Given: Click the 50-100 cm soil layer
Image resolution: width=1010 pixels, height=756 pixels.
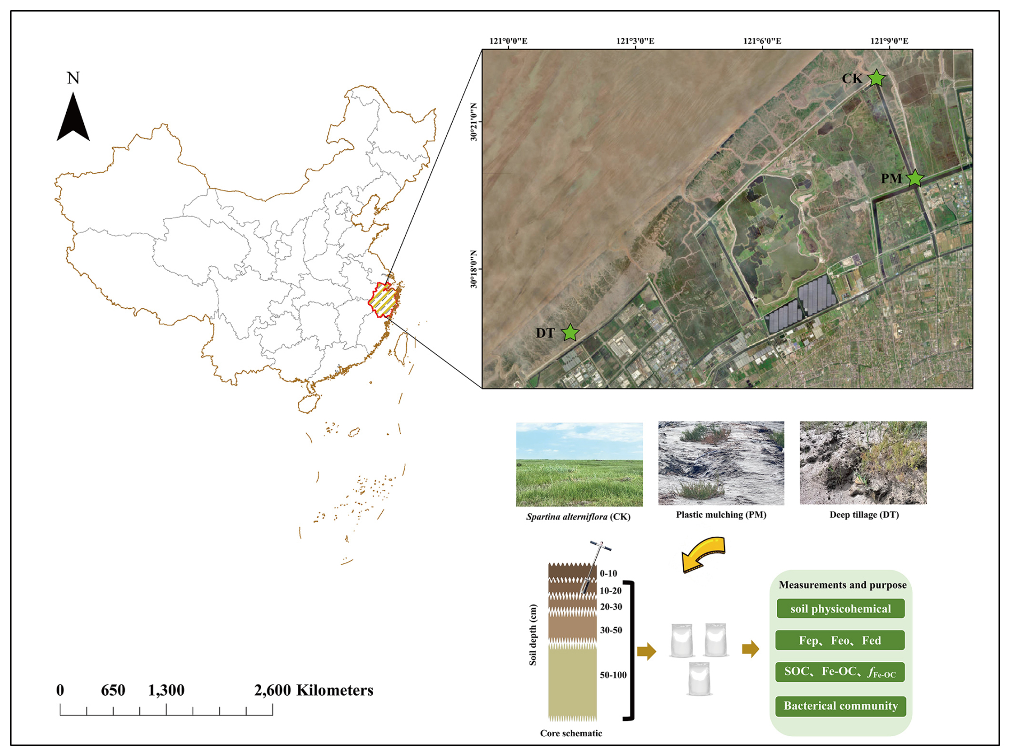Looking at the screenshot, I should (572, 683).
